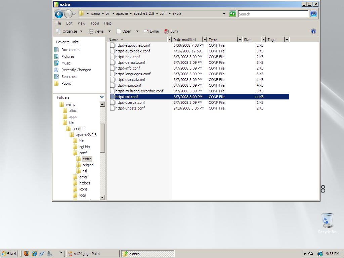Viewport: 344px width, 258px height.
Task: Select the httpd-vhosts.conf file
Action: point(130,108)
